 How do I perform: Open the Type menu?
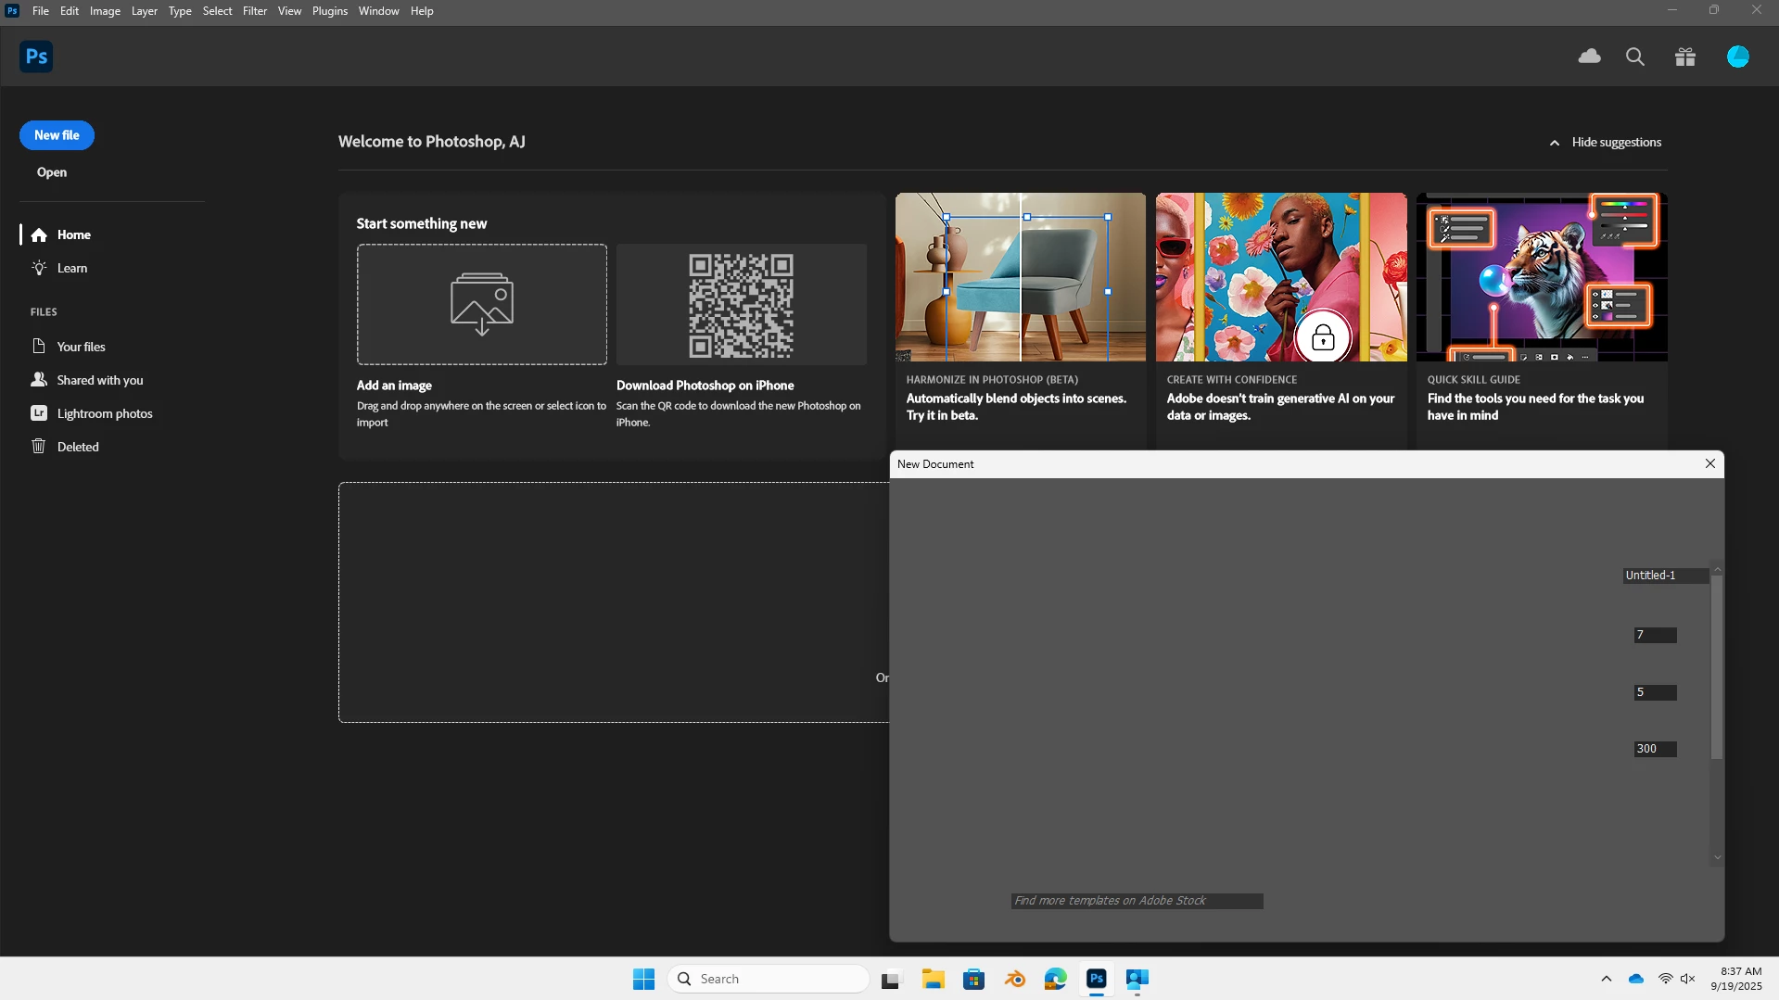point(180,11)
